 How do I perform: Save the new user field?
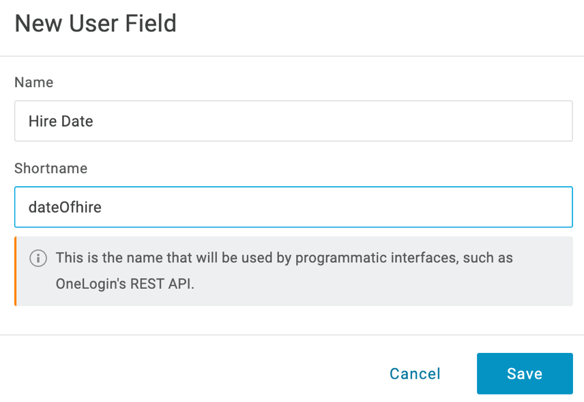point(525,373)
